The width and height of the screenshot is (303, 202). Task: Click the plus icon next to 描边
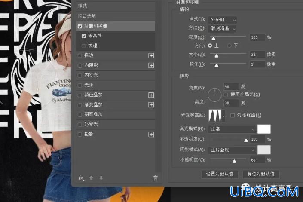tap(151, 56)
